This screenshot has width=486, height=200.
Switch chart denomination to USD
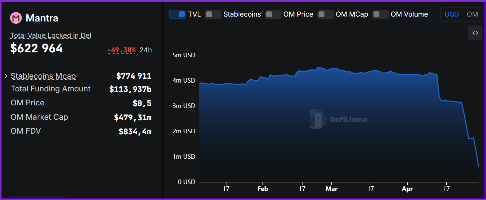pos(452,14)
